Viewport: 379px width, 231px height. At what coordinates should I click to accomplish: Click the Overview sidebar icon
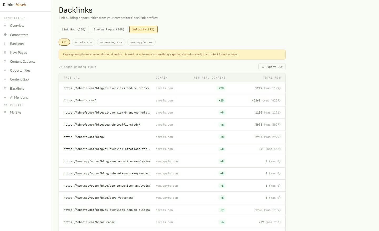(5, 26)
